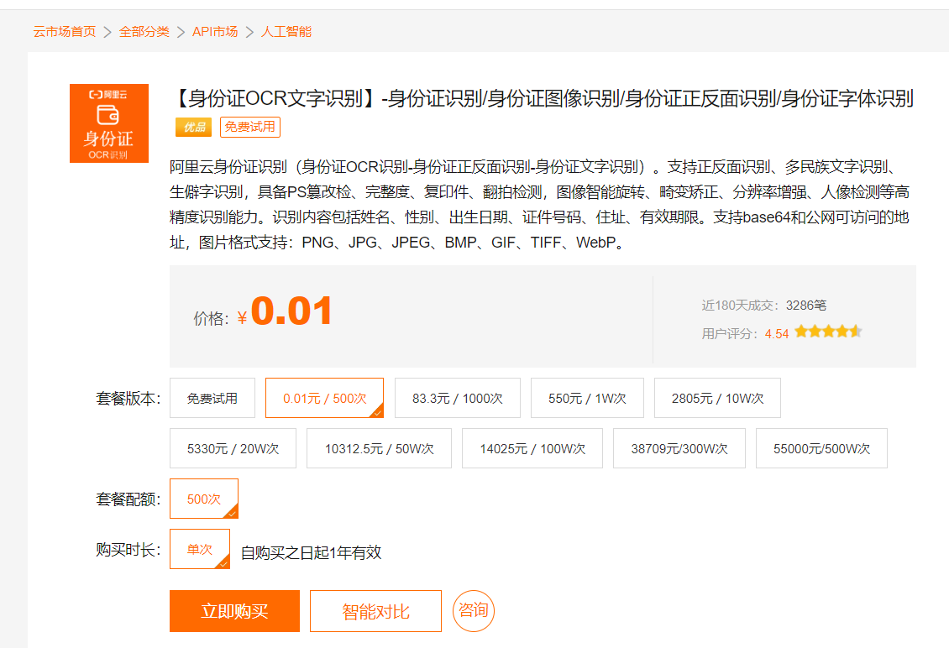949x648 pixels.
Task: Go to 全部分类 breadcrumb
Action: point(144,31)
